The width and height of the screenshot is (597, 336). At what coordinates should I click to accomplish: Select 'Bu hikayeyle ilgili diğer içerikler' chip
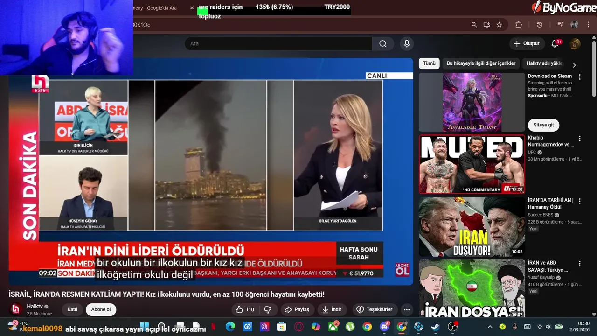coord(481,63)
